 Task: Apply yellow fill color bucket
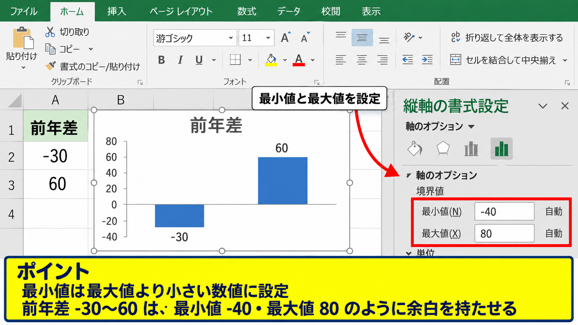(x=271, y=60)
